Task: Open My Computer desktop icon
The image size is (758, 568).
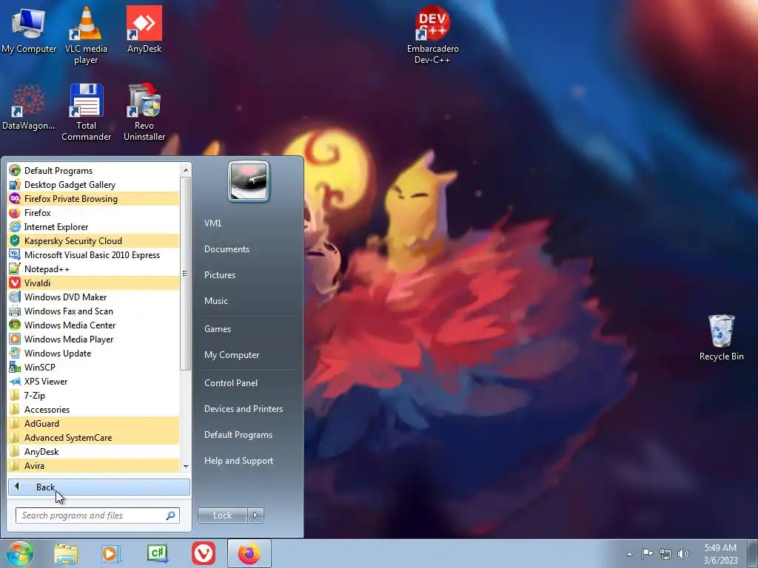Action: (x=29, y=31)
